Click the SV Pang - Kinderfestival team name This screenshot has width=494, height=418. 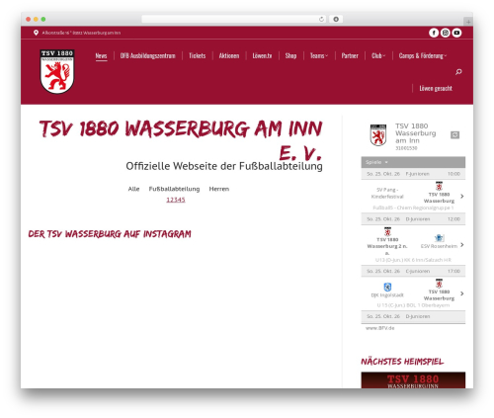click(387, 193)
